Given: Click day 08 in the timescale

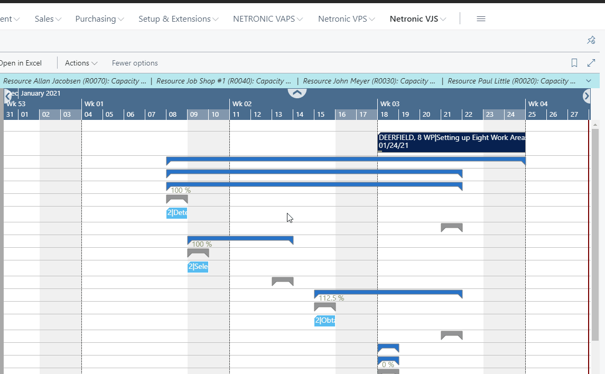Looking at the screenshot, I should coord(176,115).
